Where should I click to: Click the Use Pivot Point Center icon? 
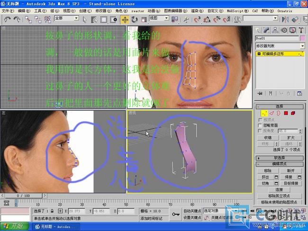(x=175, y=19)
